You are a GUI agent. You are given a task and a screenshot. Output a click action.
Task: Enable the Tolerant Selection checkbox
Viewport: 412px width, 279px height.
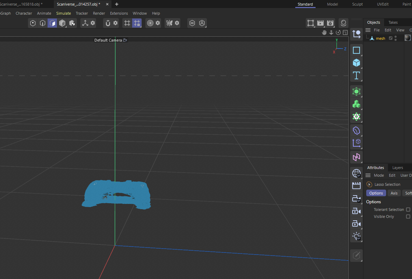(408, 209)
